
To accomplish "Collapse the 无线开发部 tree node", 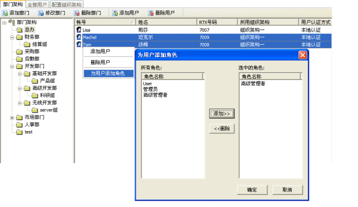I will [x=20, y=103].
